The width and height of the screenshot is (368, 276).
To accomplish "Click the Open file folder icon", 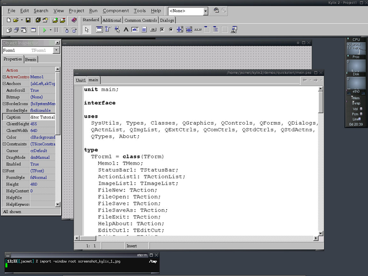I will (16, 20).
